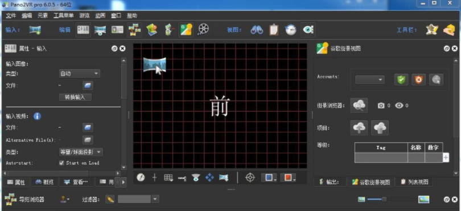Open the Animation editor film reel icon
The width and height of the screenshot is (461, 211).
(203, 29)
